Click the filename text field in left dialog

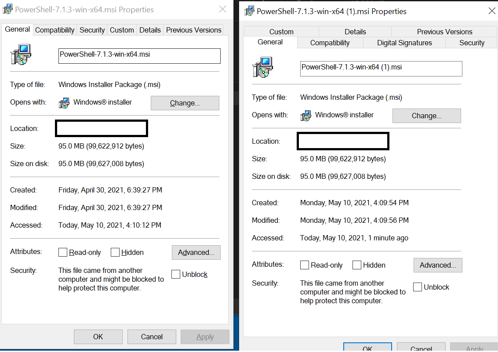click(139, 56)
